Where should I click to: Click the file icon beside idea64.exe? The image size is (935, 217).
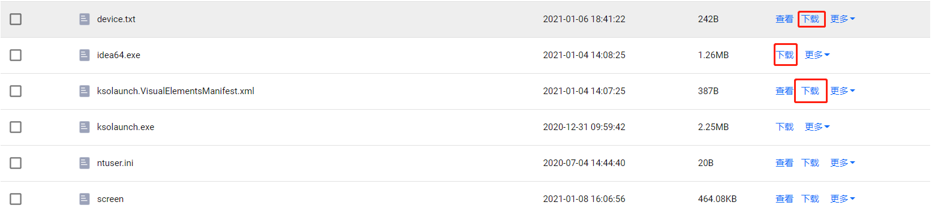[85, 55]
